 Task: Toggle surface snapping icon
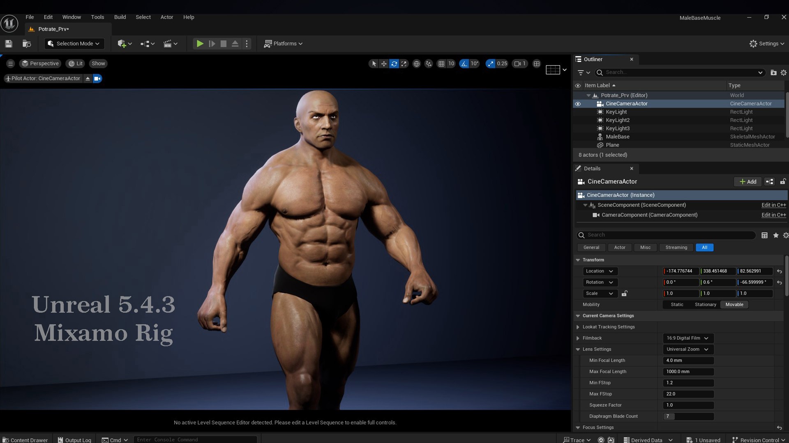(x=429, y=64)
